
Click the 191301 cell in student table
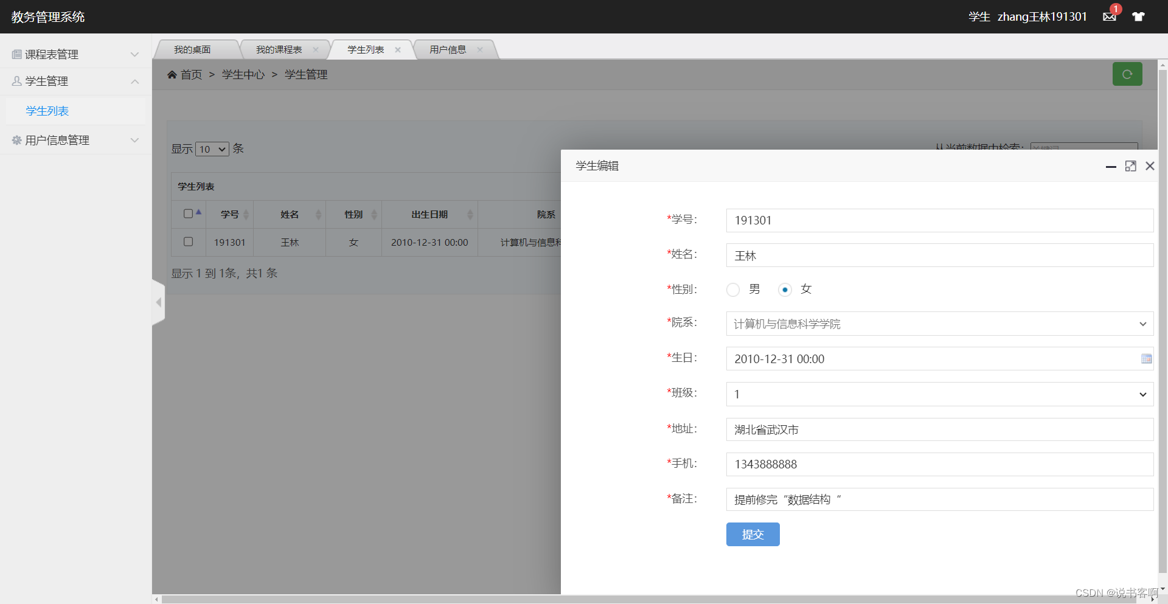229,243
